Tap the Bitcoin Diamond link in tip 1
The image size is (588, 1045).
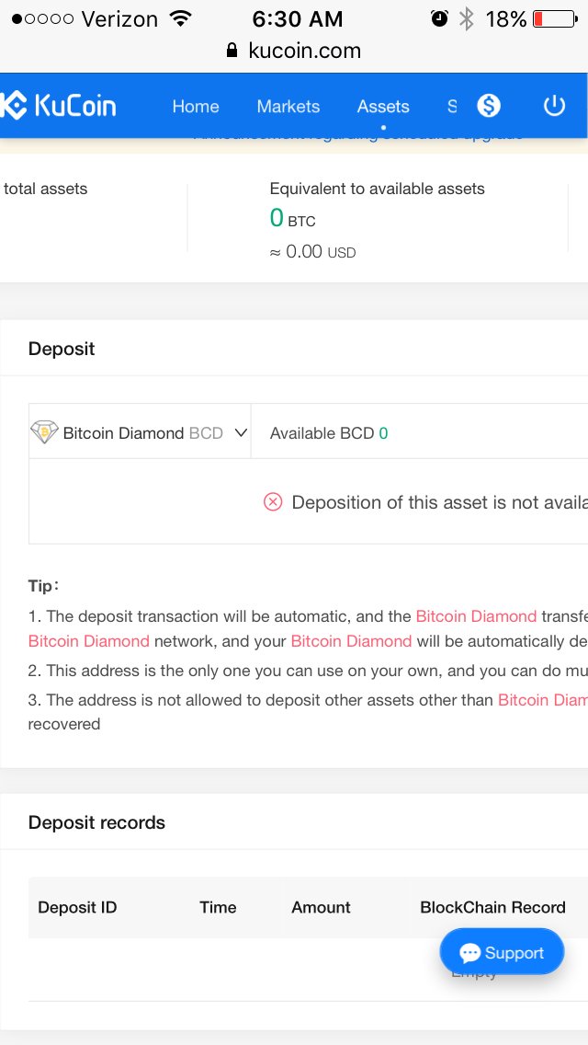476,615
